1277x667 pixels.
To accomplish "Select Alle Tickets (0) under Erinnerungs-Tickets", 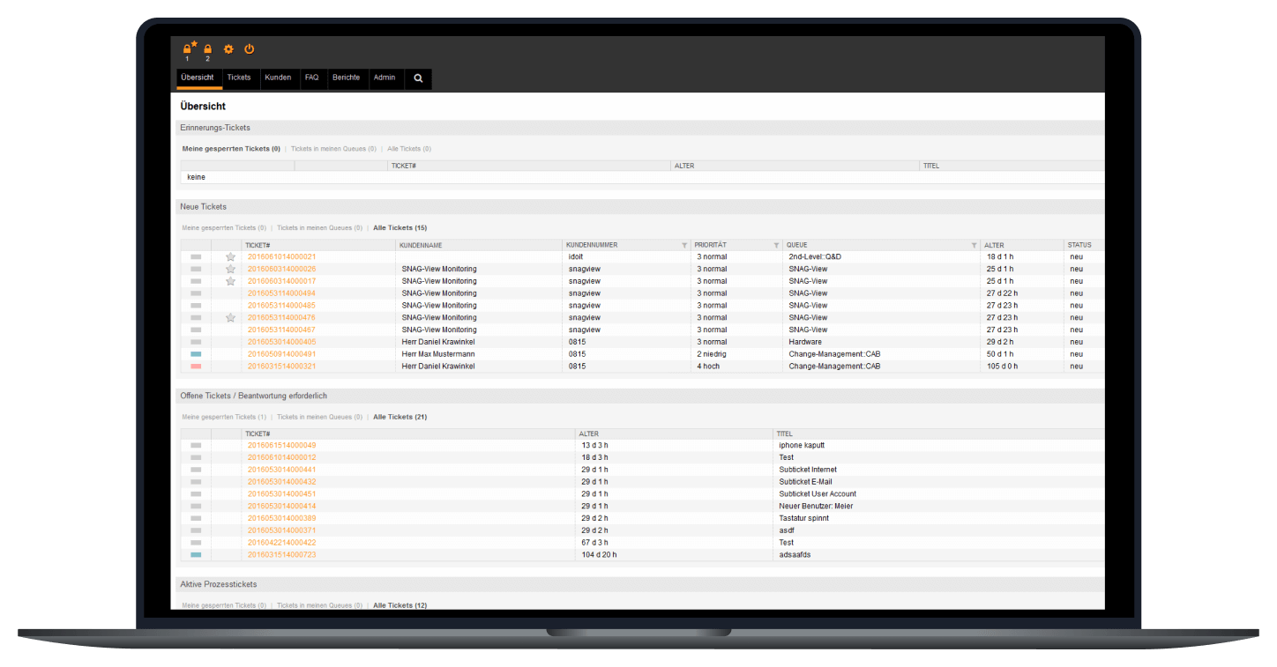I will point(409,149).
